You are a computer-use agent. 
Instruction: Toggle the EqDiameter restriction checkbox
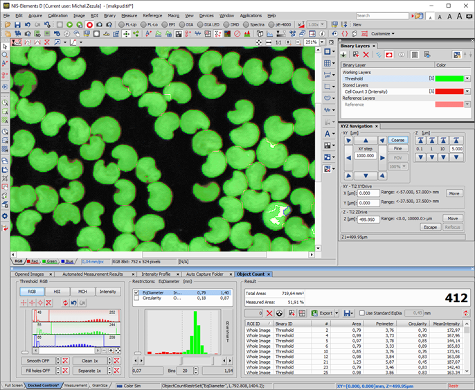136,293
